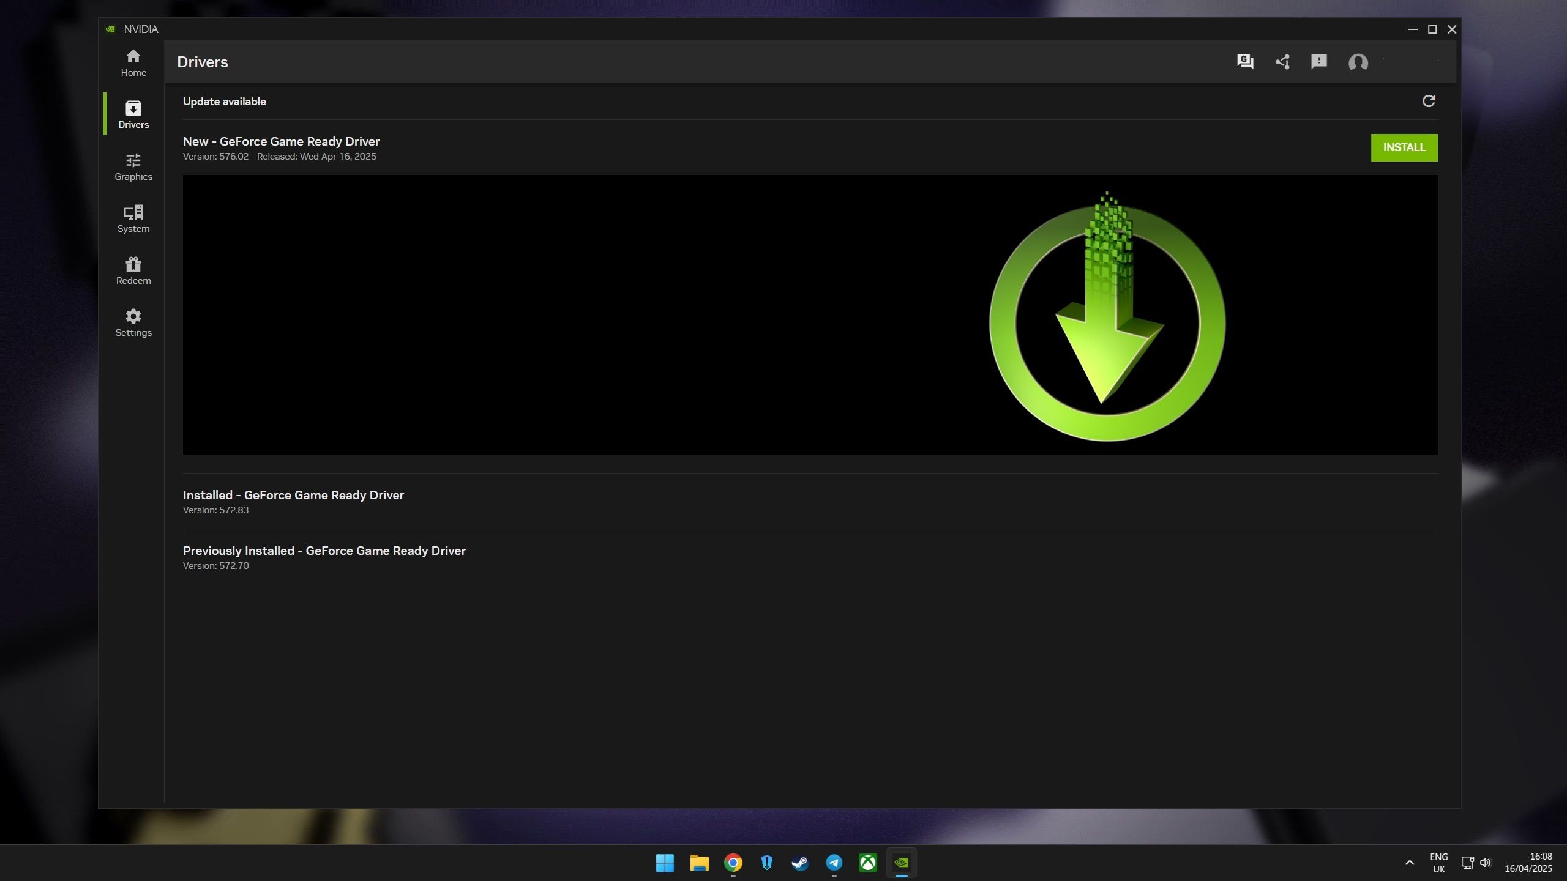Open the Redeem section

133,271
